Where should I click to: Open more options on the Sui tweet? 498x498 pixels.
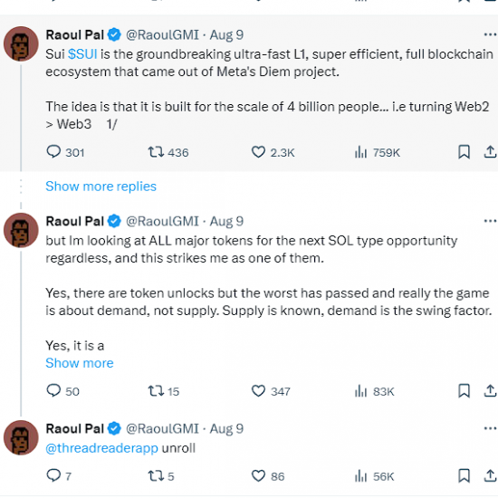[490, 34]
